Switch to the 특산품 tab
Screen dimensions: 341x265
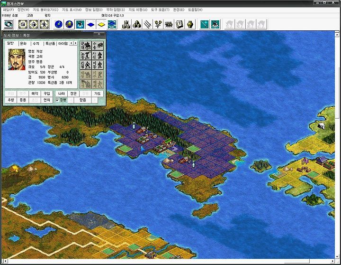(x=50, y=44)
